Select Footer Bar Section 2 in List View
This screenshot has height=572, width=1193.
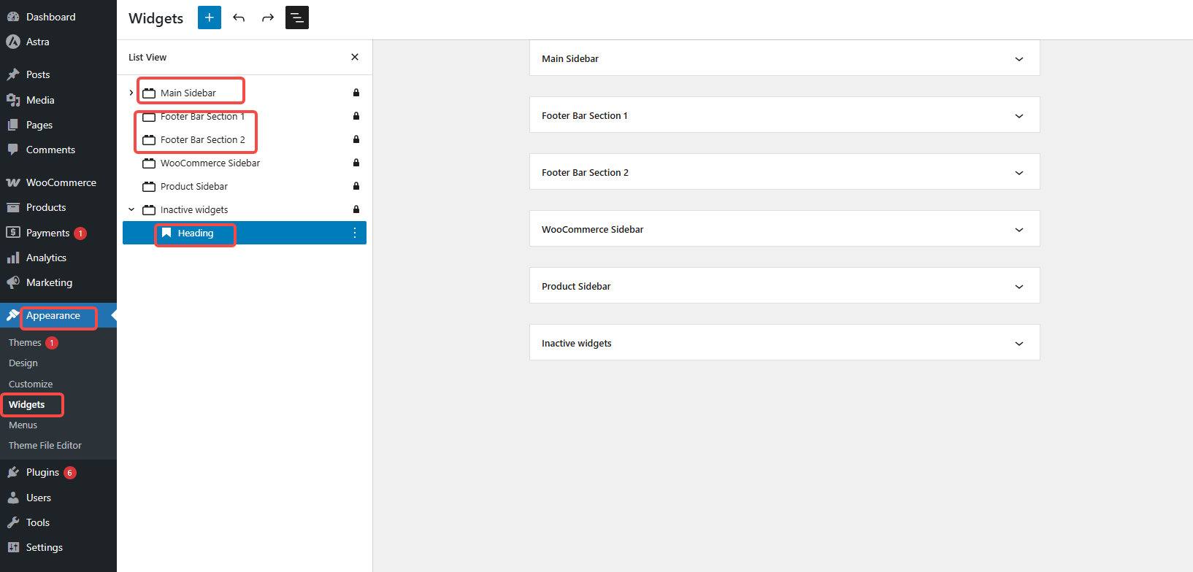click(x=202, y=140)
